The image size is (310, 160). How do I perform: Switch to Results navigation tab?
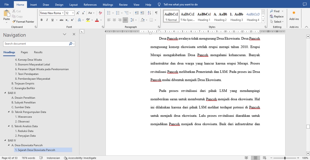38,52
